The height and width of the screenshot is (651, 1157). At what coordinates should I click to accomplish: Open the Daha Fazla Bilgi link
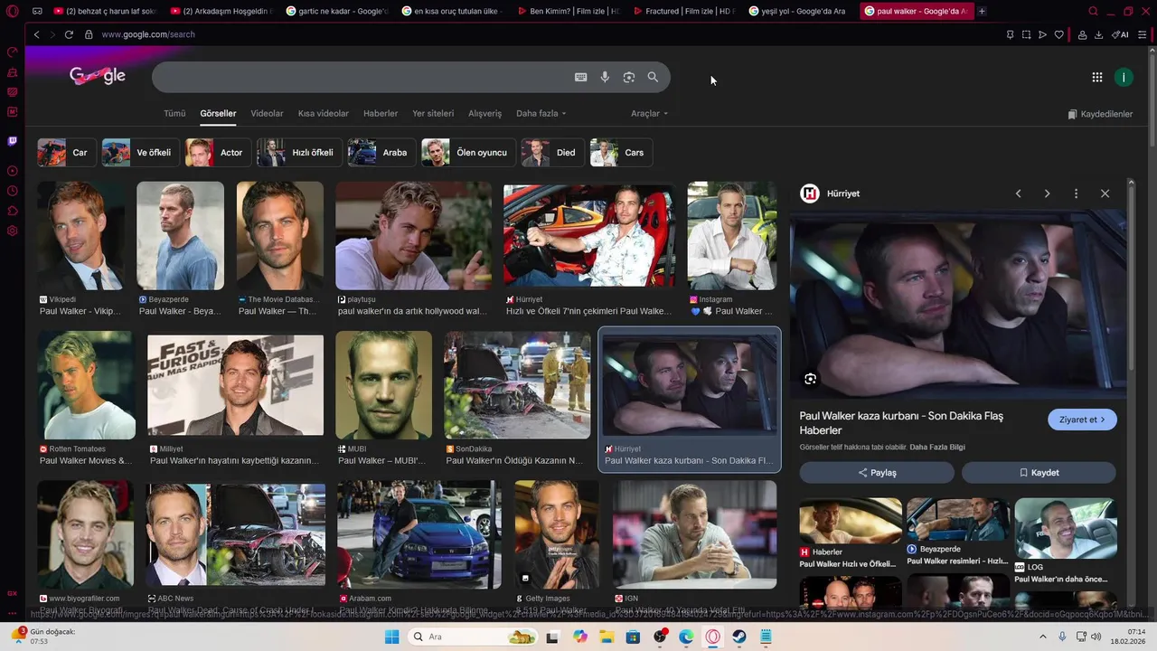point(937,448)
